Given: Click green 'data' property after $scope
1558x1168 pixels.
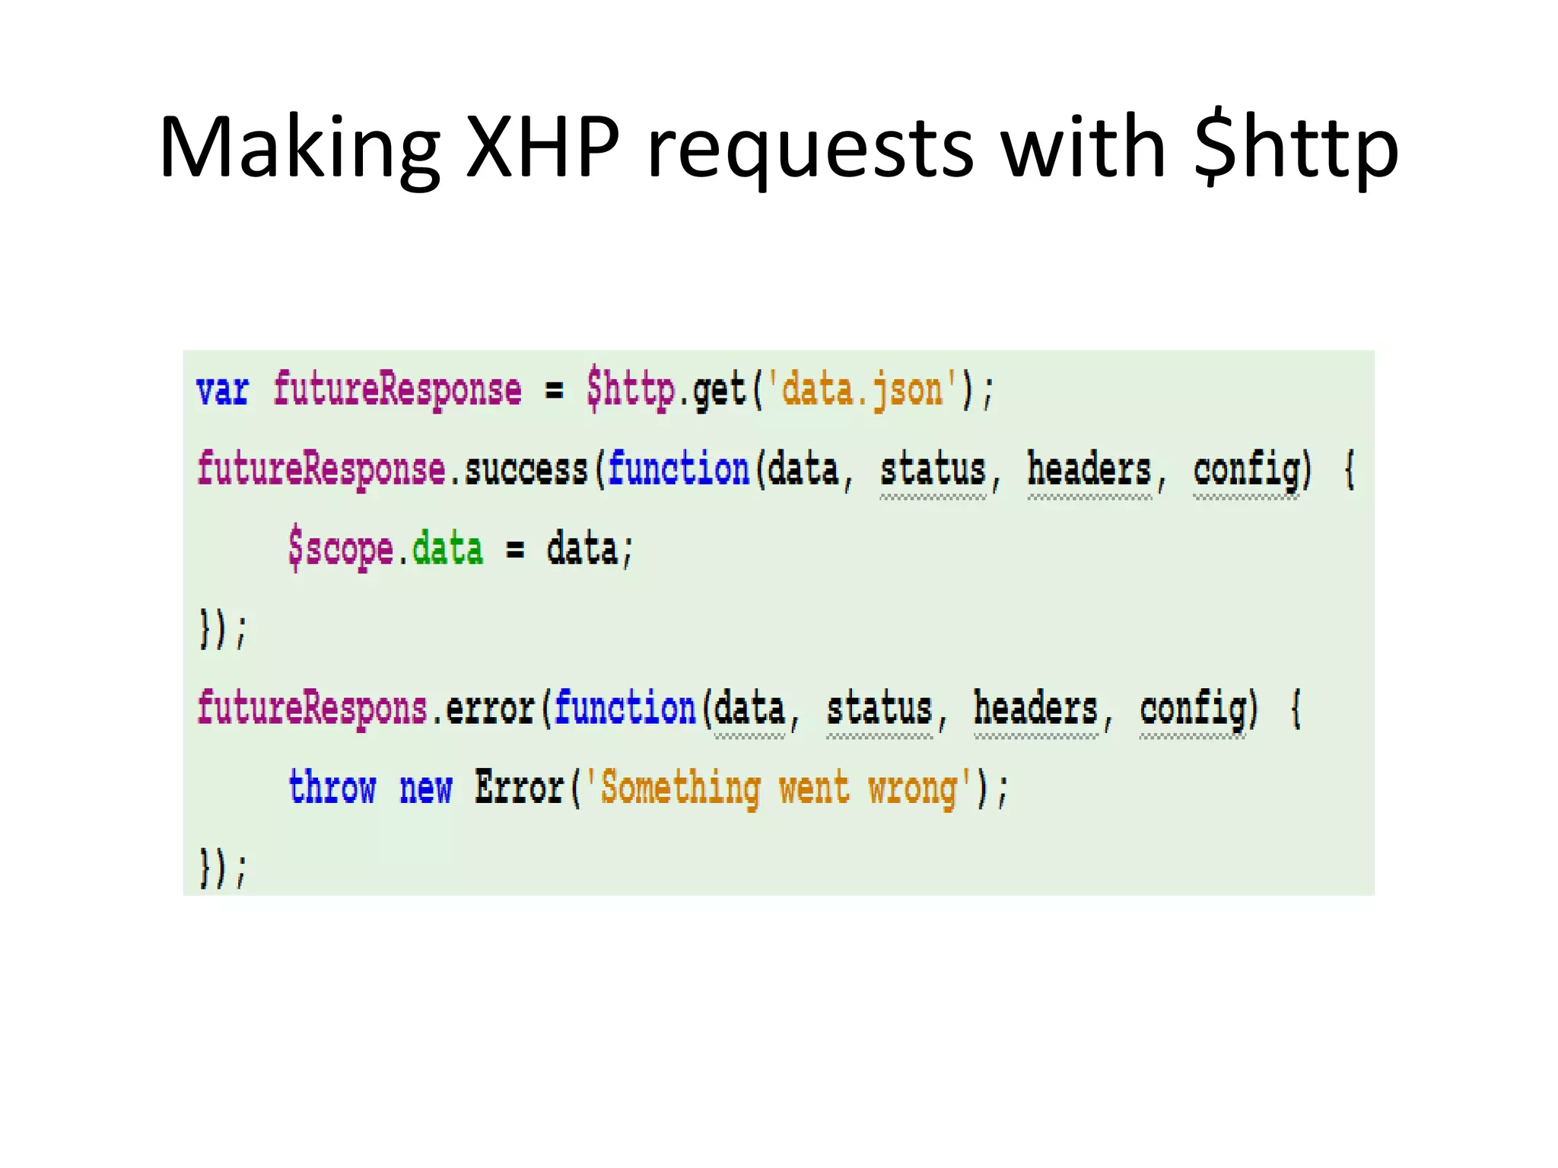Looking at the screenshot, I should 447,549.
